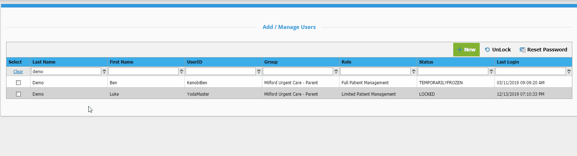The image size is (577, 156).
Task: Check the box for user Ben Demo
Action: tap(19, 82)
